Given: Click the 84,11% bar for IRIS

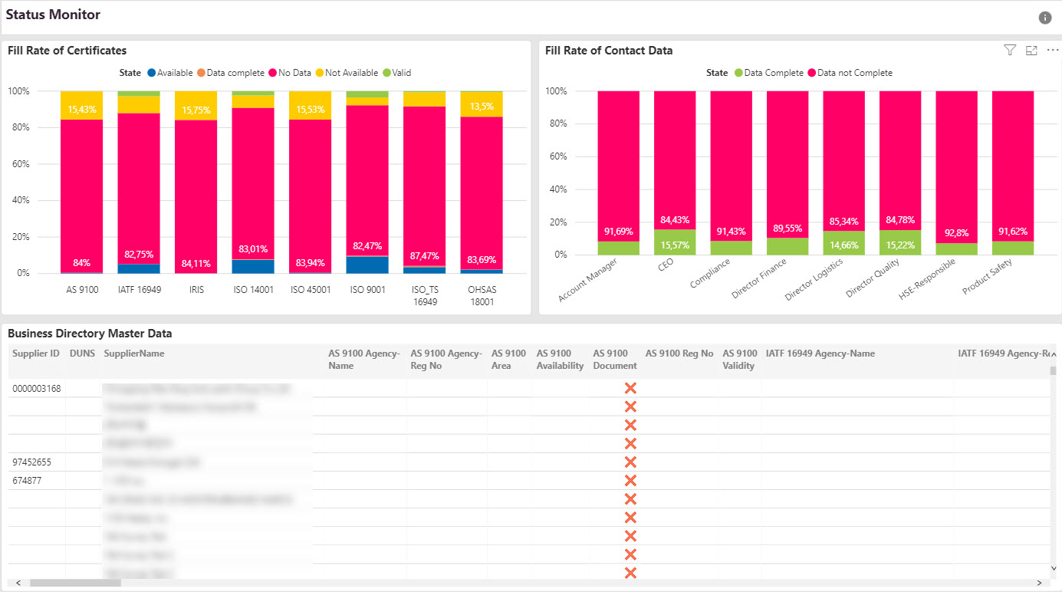Looking at the screenshot, I should click(196, 196).
